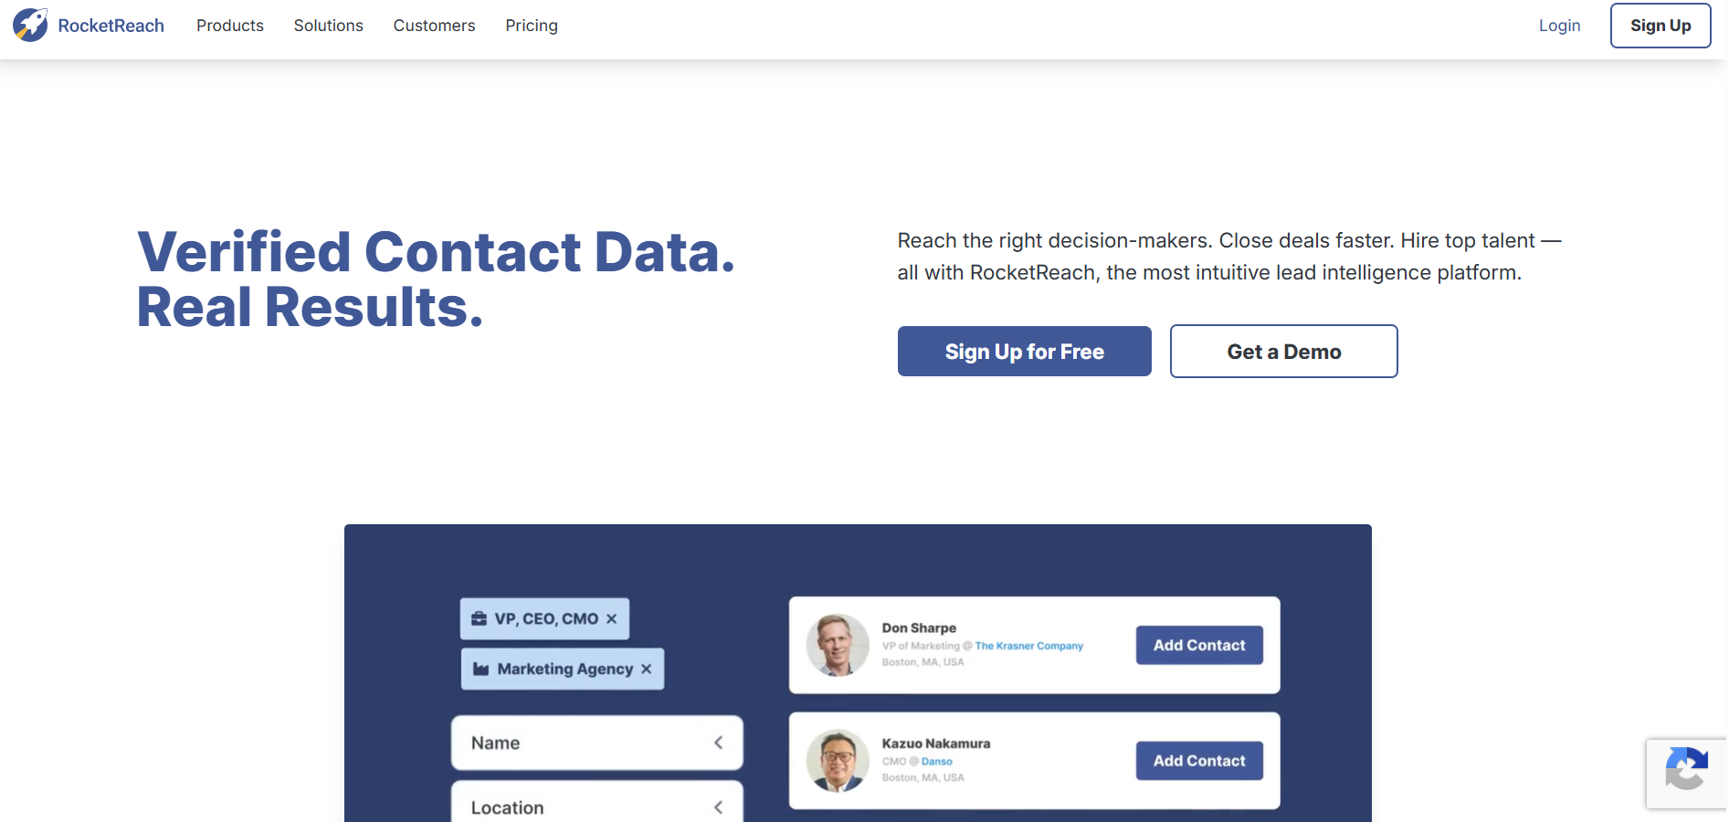Click the top-right Sign Up button
This screenshot has height=822, width=1729.
click(x=1660, y=26)
